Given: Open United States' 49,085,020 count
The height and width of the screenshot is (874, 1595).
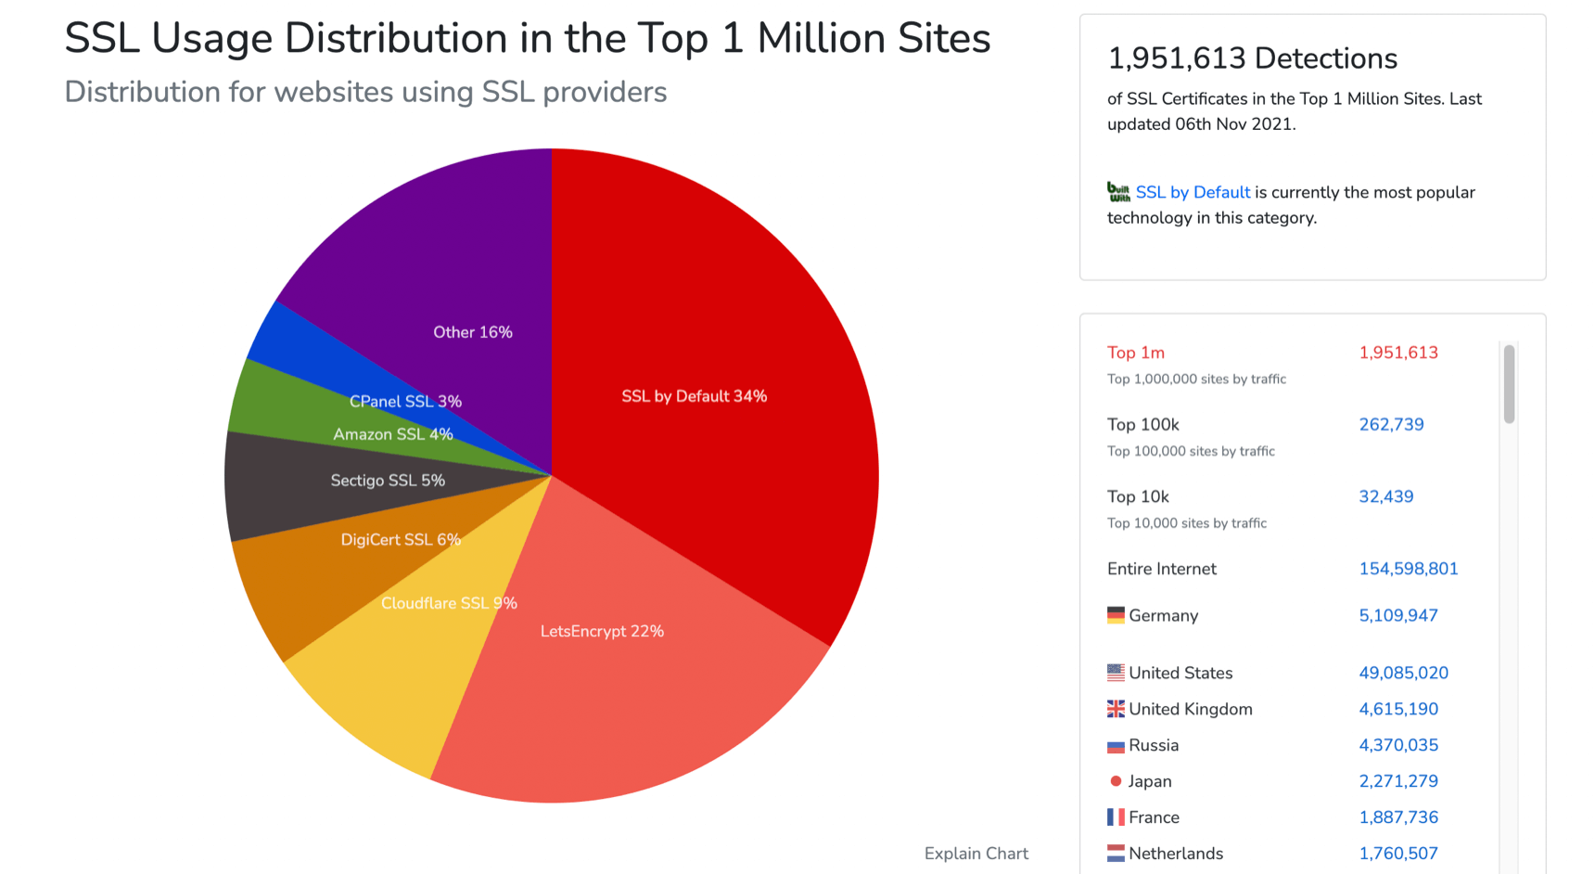Looking at the screenshot, I should pyautogui.click(x=1403, y=673).
